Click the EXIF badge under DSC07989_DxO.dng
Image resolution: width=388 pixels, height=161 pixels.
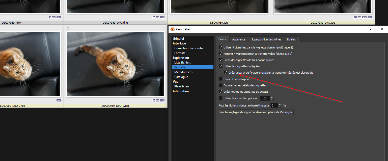coord(162,17)
